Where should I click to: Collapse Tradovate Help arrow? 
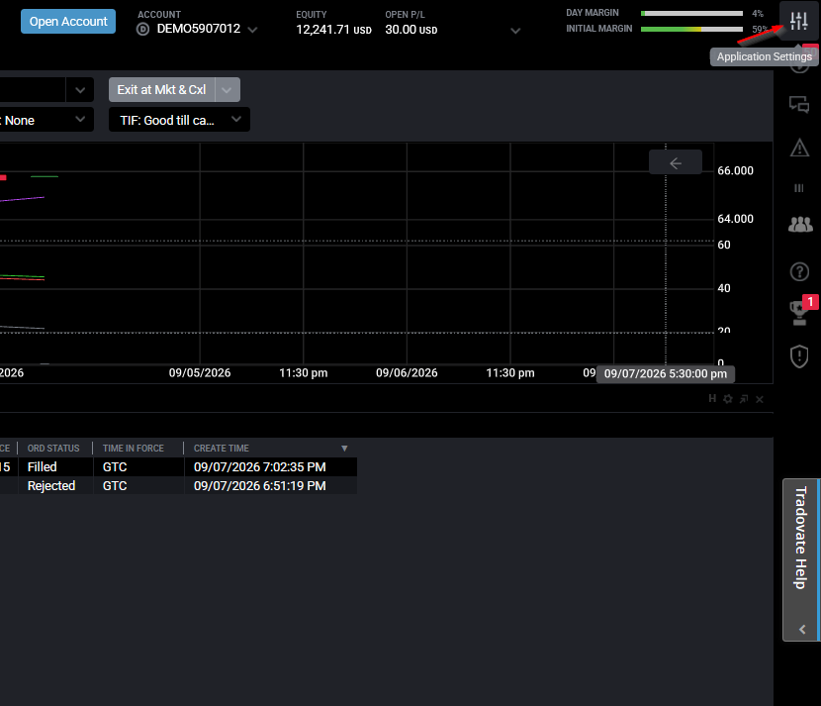tap(802, 630)
